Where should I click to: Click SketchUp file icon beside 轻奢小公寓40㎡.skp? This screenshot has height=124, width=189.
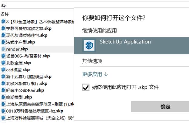3,90
